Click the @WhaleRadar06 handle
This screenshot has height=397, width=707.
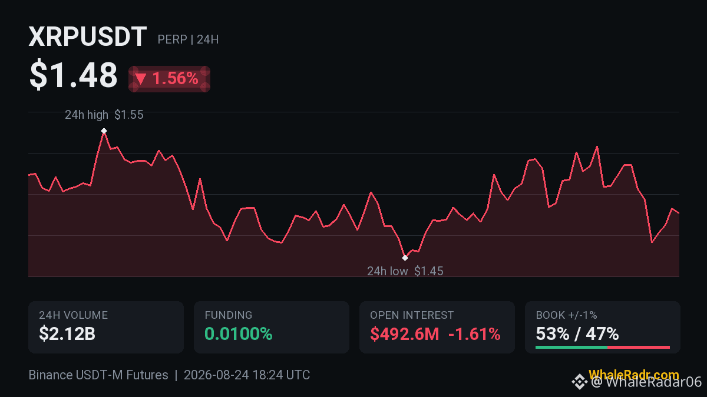click(x=646, y=382)
